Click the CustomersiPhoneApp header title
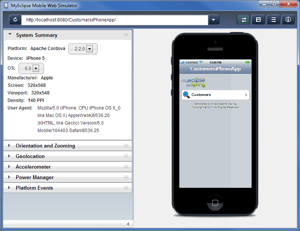The height and width of the screenshot is (231, 300). (216, 68)
